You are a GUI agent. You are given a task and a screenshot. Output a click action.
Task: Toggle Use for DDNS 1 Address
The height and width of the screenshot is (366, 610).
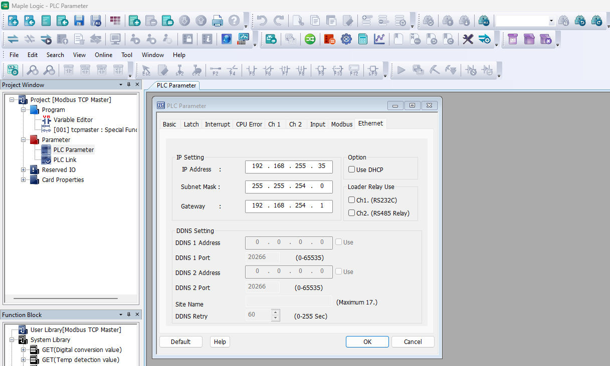point(339,242)
